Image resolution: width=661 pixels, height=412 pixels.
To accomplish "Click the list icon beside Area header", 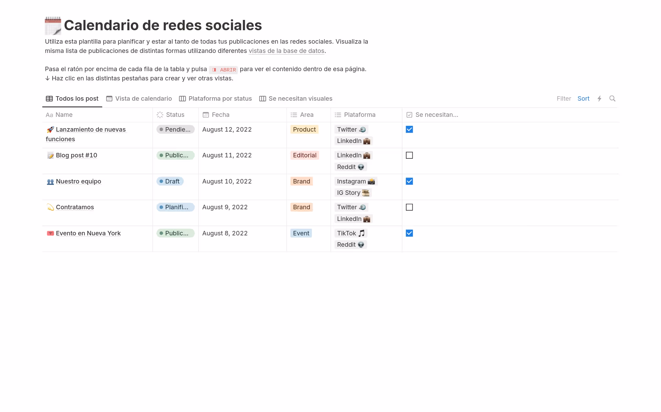I will point(293,114).
